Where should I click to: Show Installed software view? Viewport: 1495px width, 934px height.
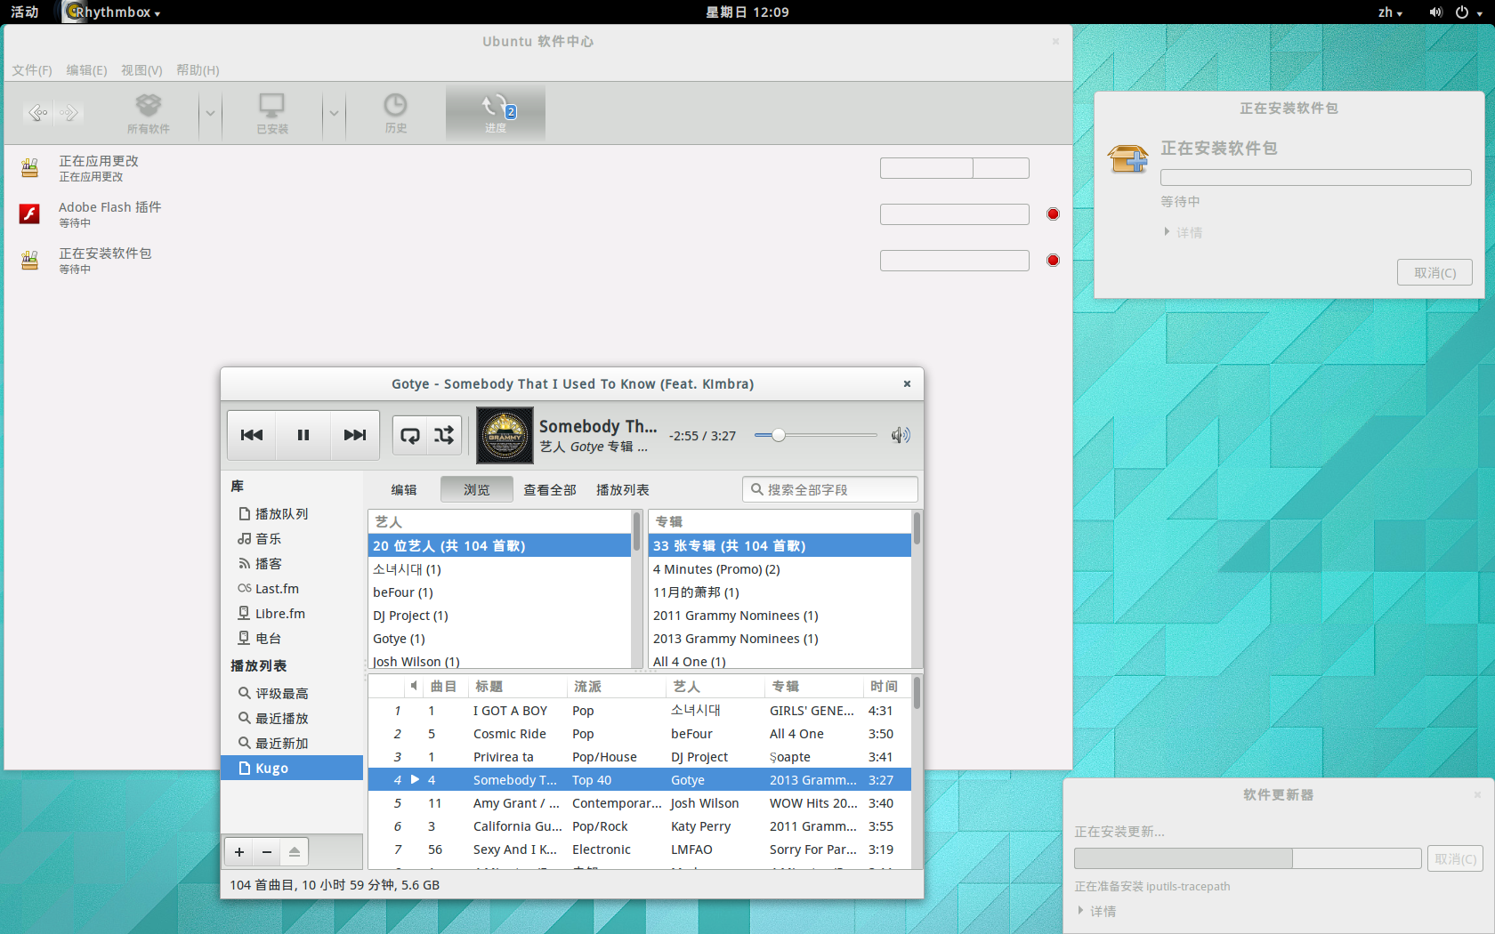(x=272, y=114)
